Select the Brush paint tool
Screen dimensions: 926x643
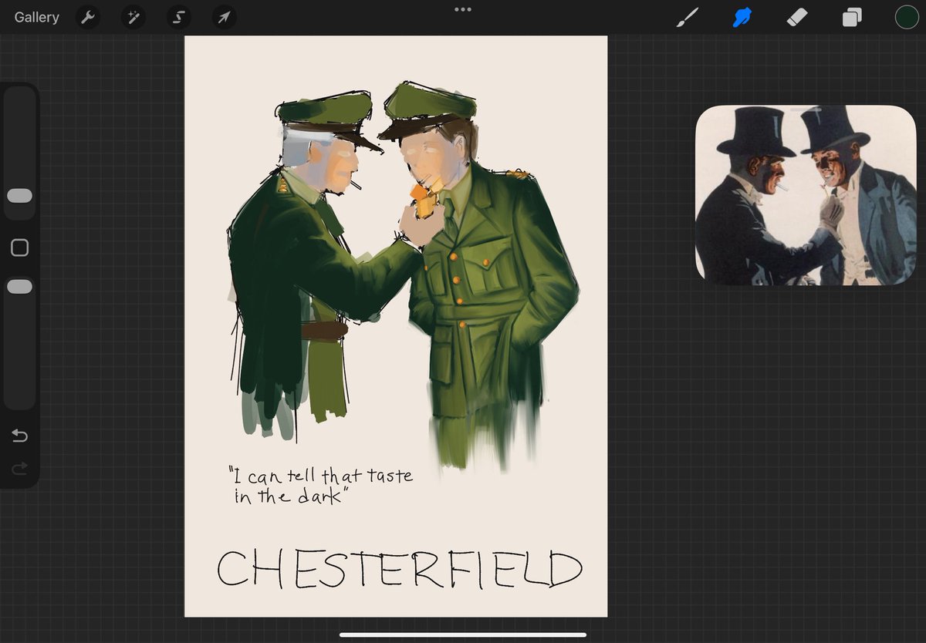click(687, 17)
